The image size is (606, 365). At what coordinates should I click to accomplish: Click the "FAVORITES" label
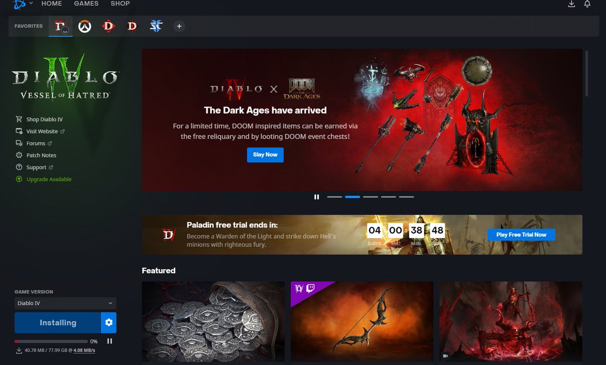tap(29, 26)
